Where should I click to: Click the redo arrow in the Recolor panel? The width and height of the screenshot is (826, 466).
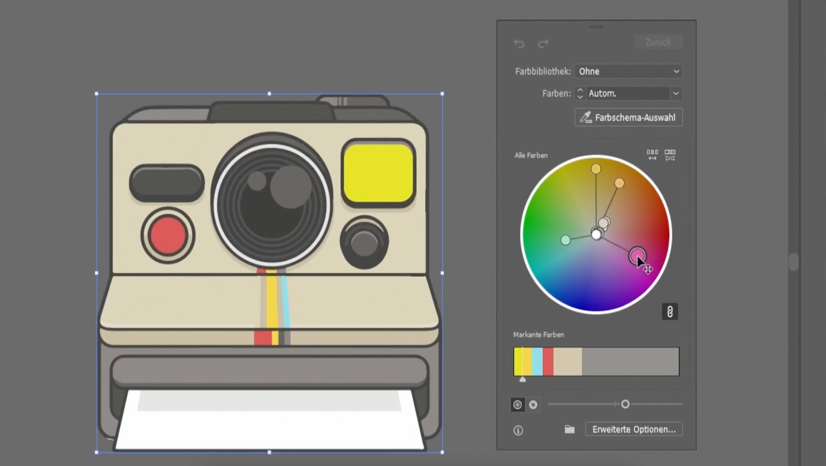tap(543, 44)
